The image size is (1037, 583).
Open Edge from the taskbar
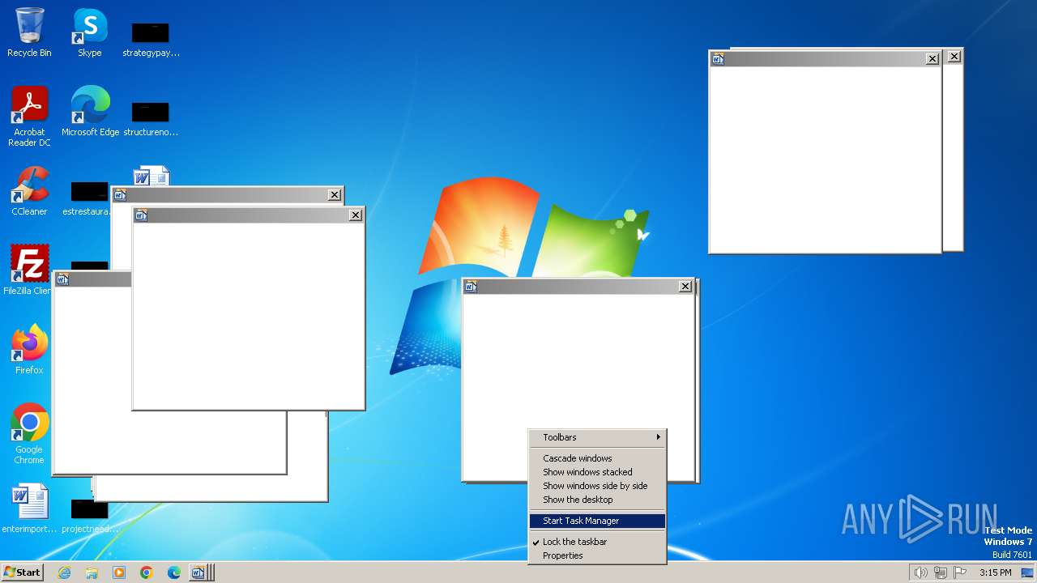coord(174,572)
